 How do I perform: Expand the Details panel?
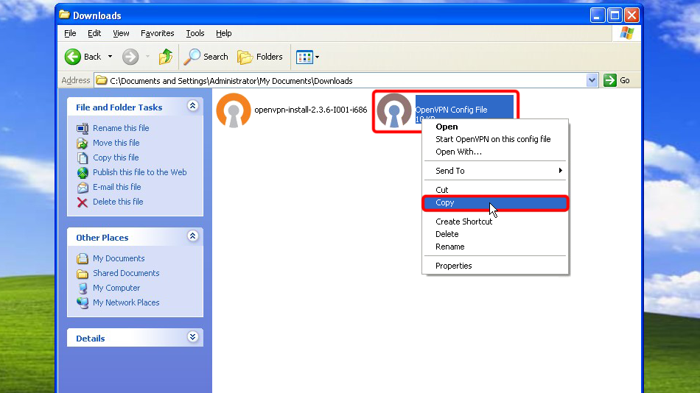193,337
